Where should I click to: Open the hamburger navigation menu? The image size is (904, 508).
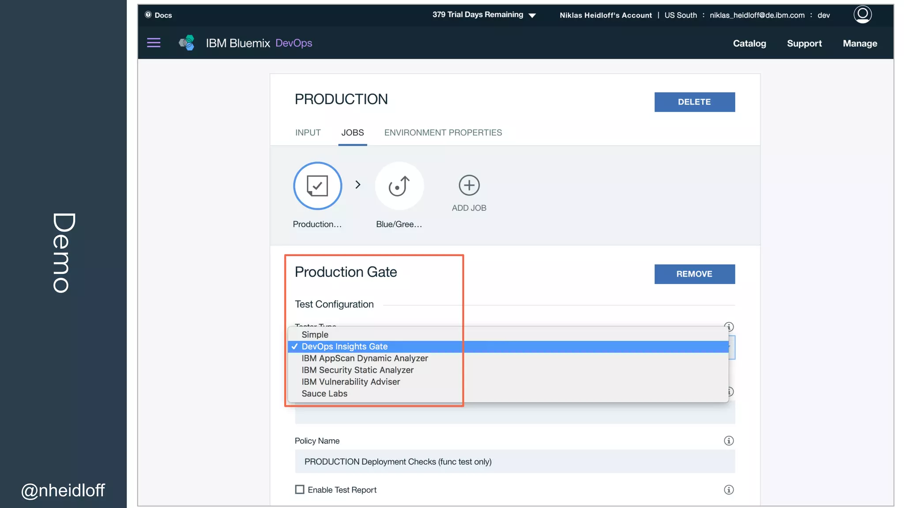point(154,43)
